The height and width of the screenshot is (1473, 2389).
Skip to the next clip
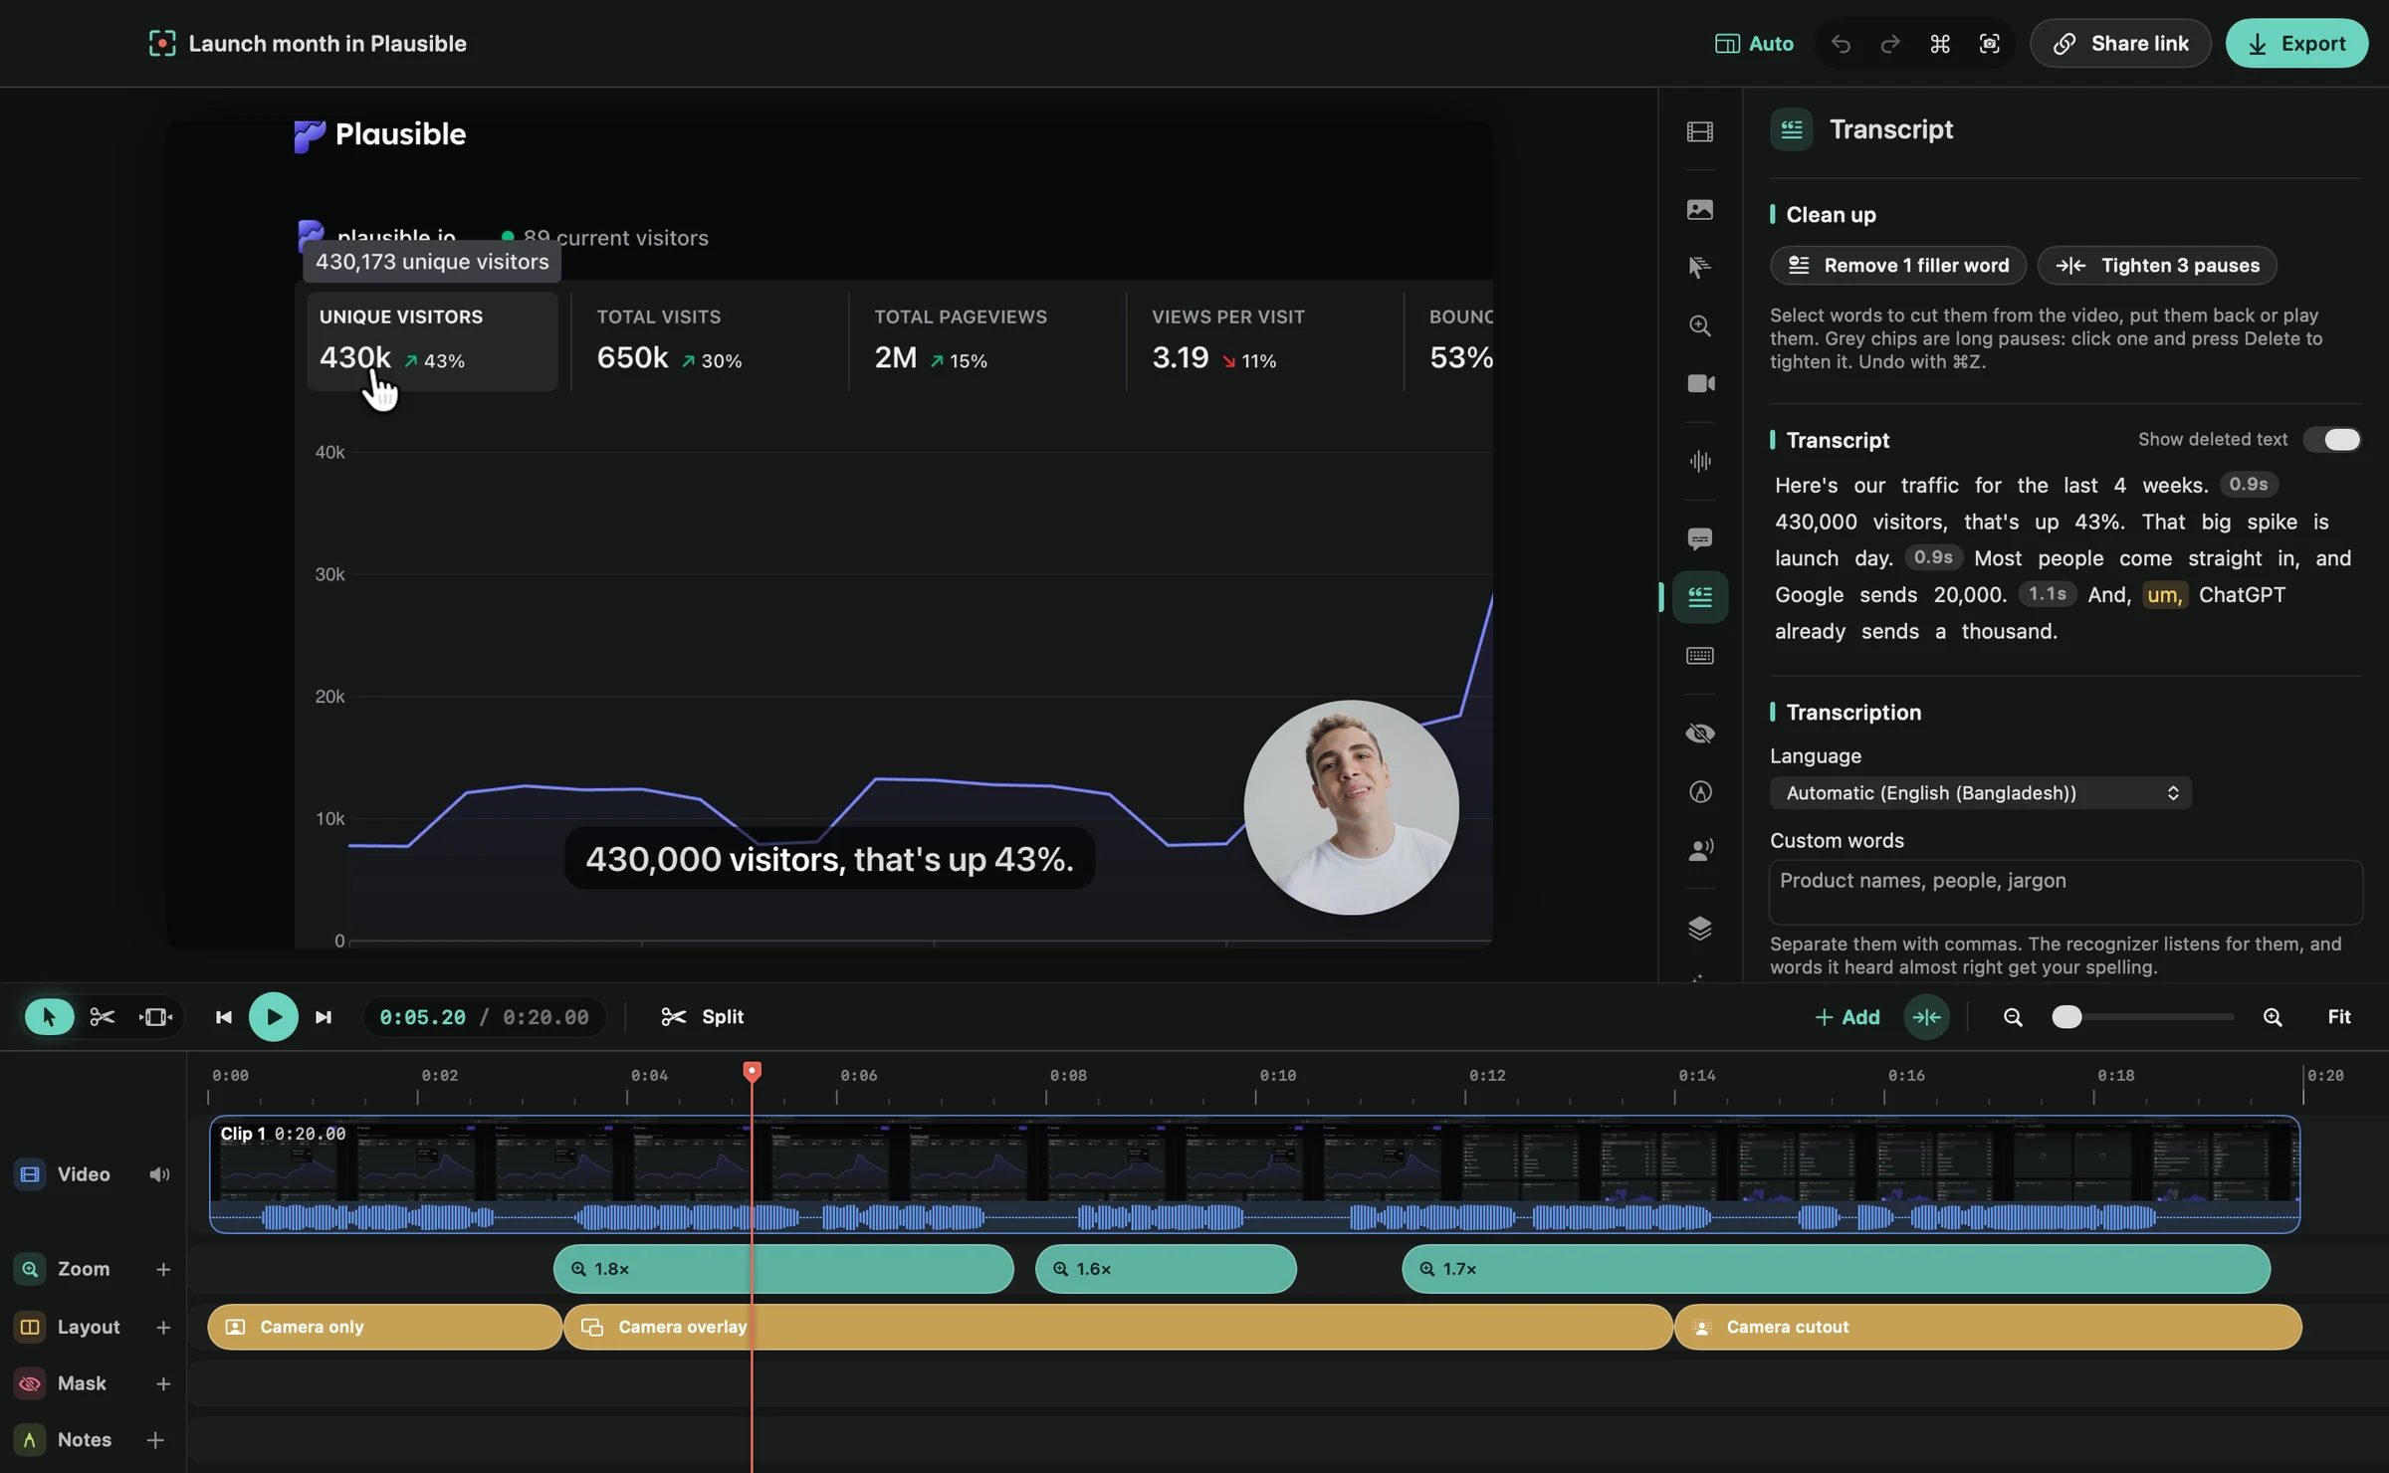coord(324,1016)
